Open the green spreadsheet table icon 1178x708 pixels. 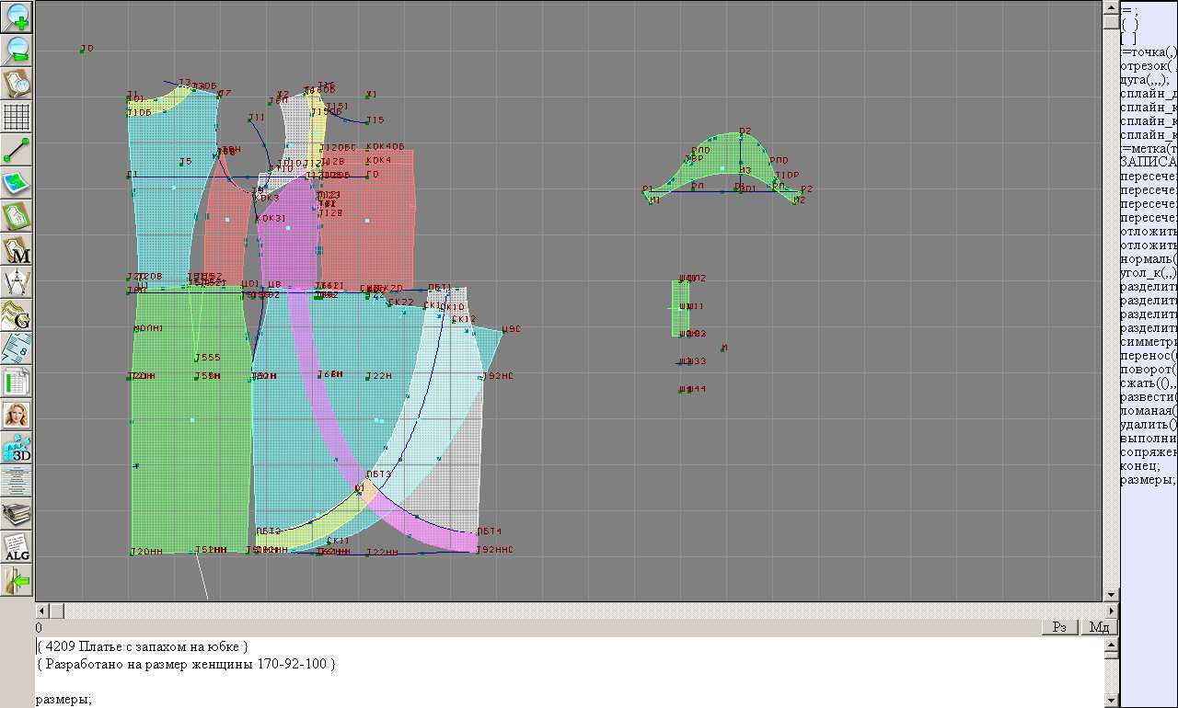tap(17, 382)
